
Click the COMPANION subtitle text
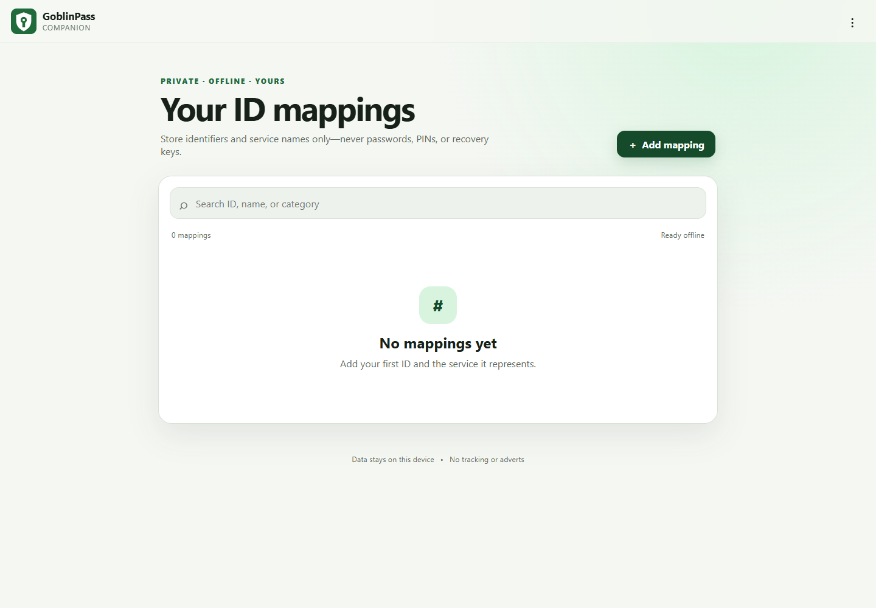(x=66, y=28)
